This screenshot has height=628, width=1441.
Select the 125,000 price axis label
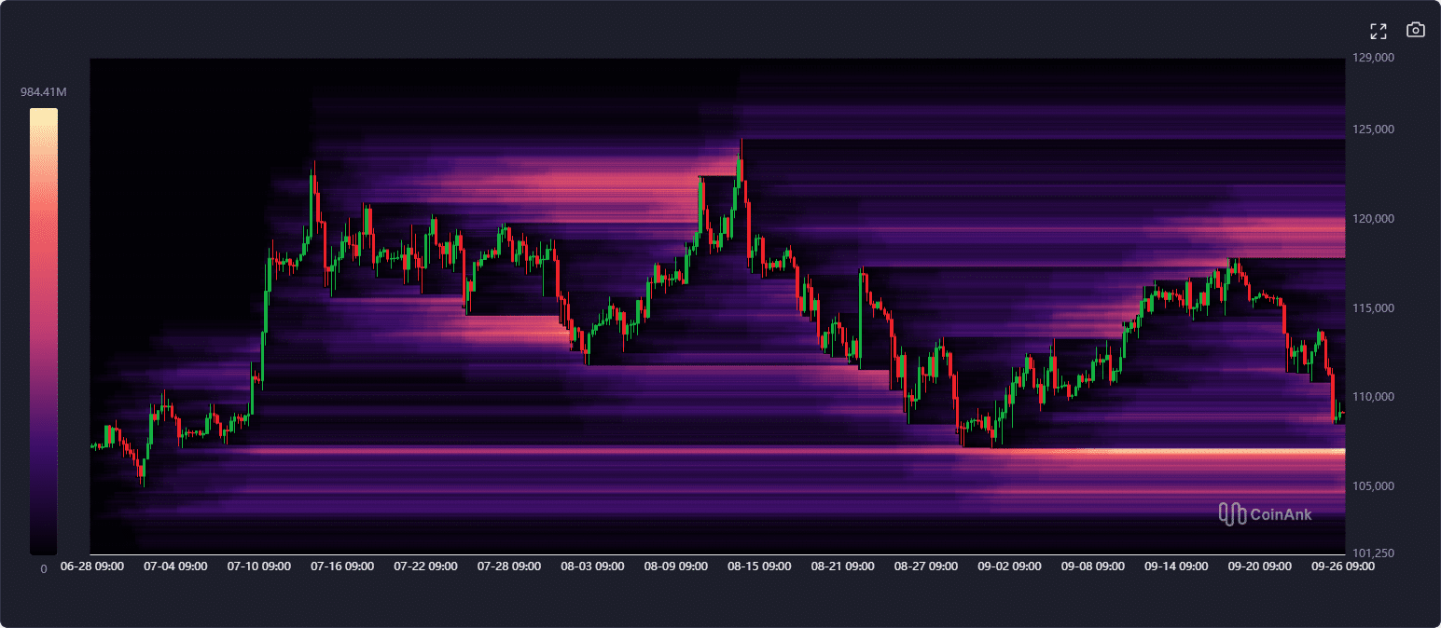1373,130
